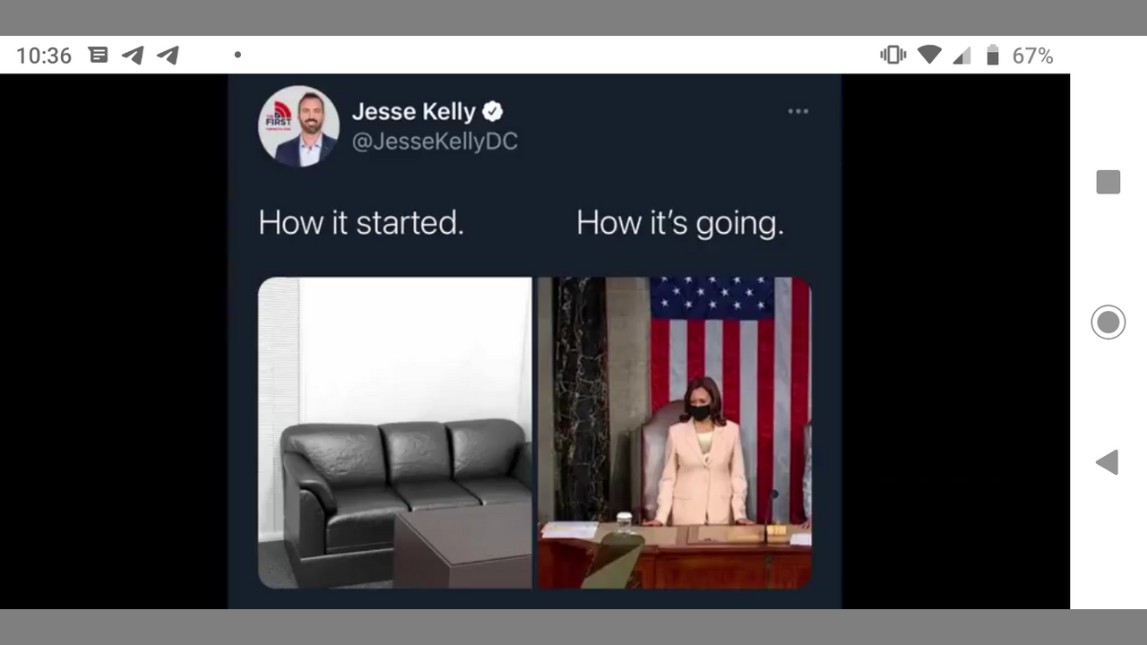Click the "How it's going." caption text
The width and height of the screenshot is (1147, 645).
[680, 224]
